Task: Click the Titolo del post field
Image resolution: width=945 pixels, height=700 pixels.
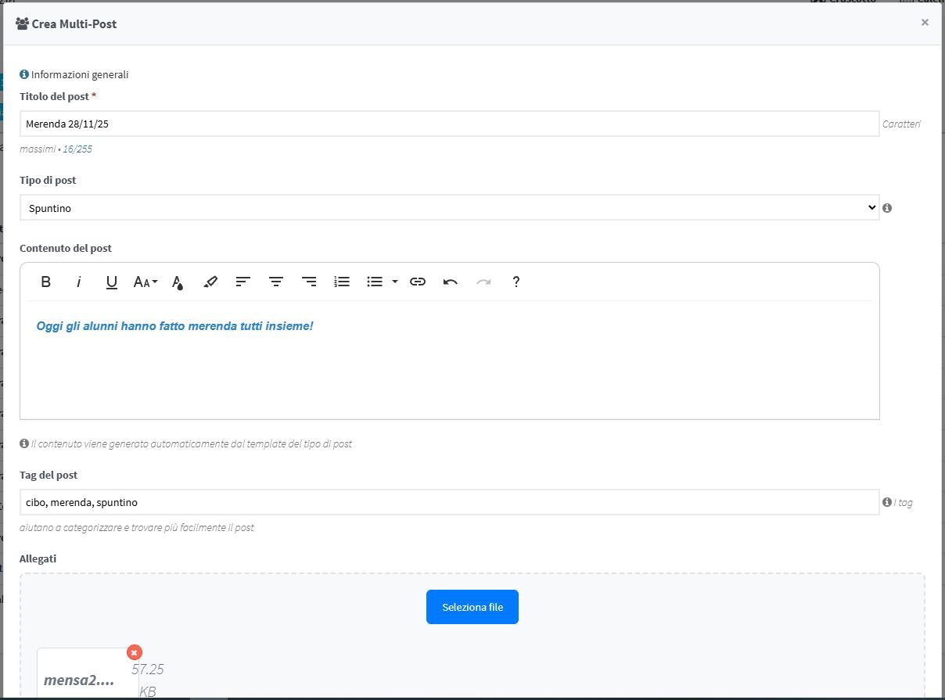Action: point(449,124)
